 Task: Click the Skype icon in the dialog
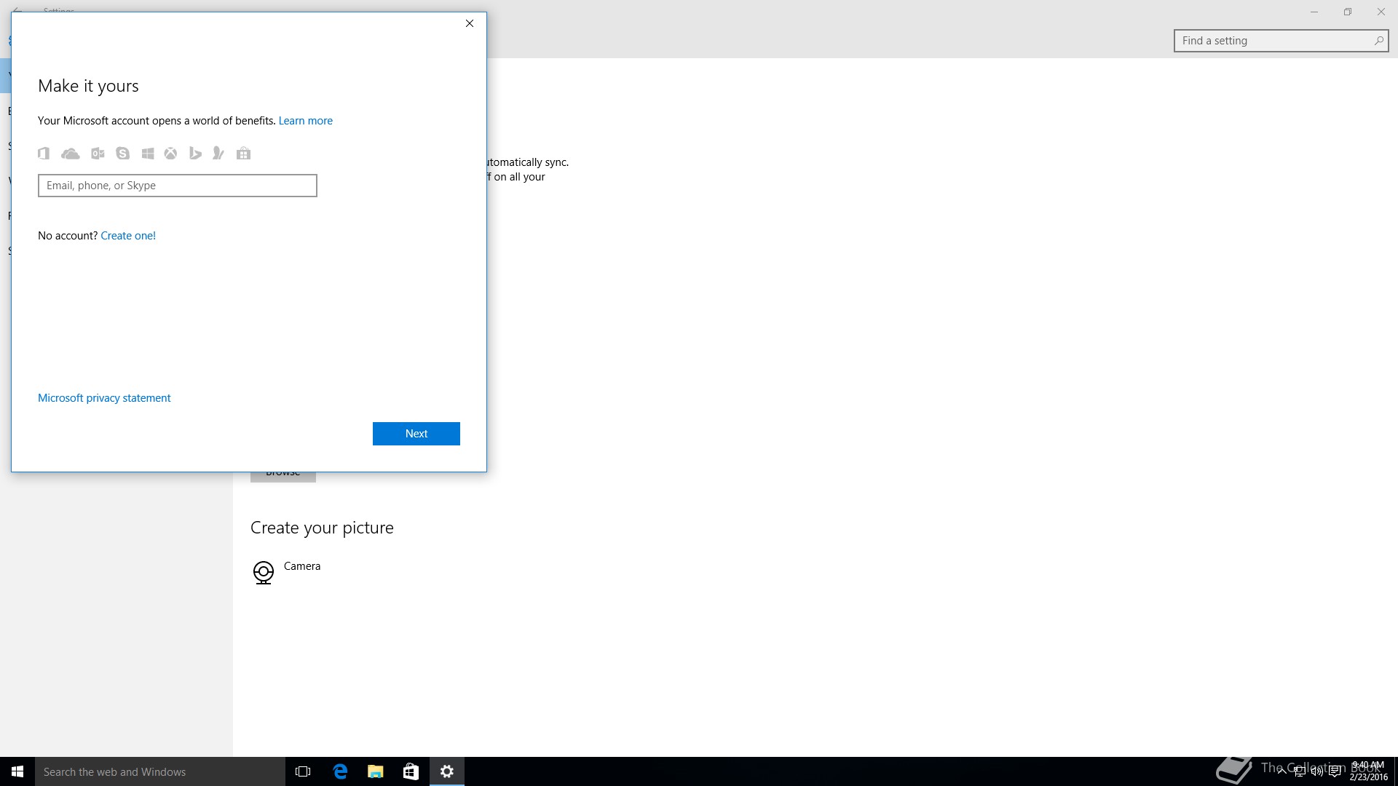(x=122, y=154)
